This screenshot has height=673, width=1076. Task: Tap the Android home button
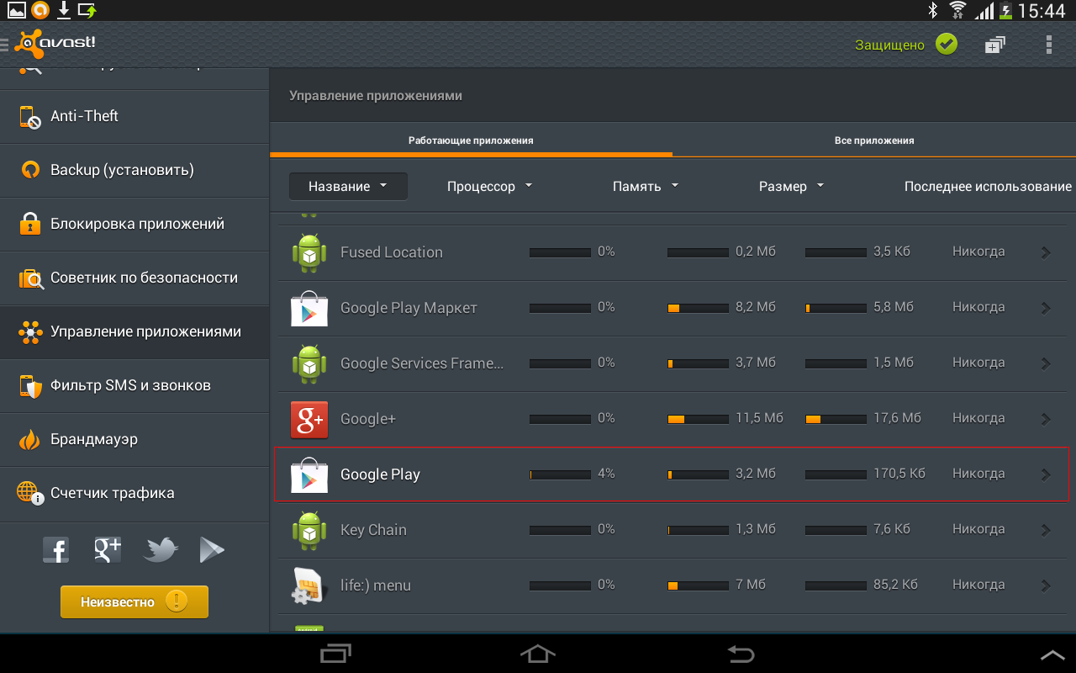click(x=538, y=654)
